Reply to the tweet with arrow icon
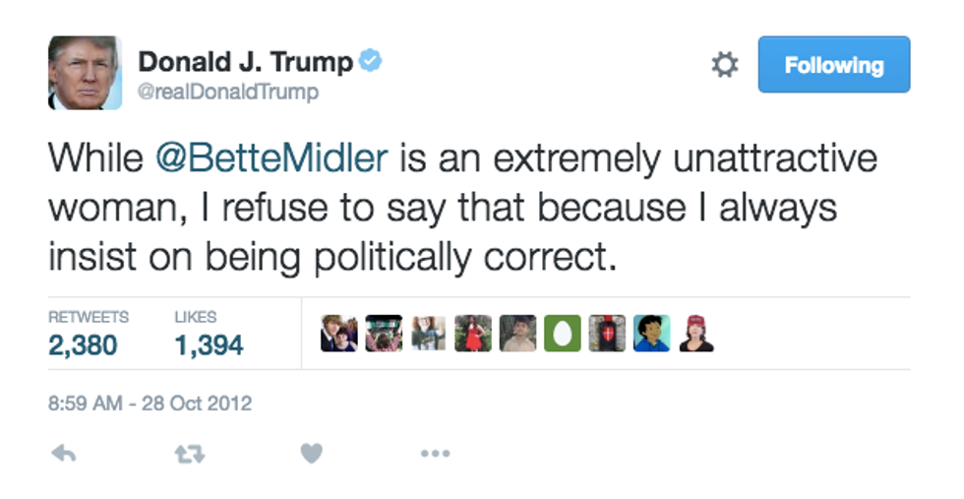This screenshot has height=499, width=964. click(x=64, y=454)
